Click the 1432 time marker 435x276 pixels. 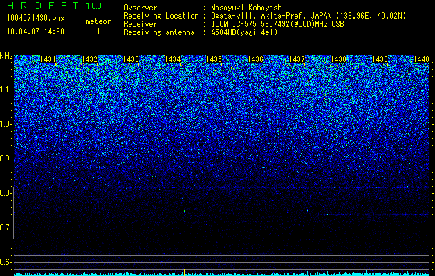pyautogui.click(x=89, y=59)
